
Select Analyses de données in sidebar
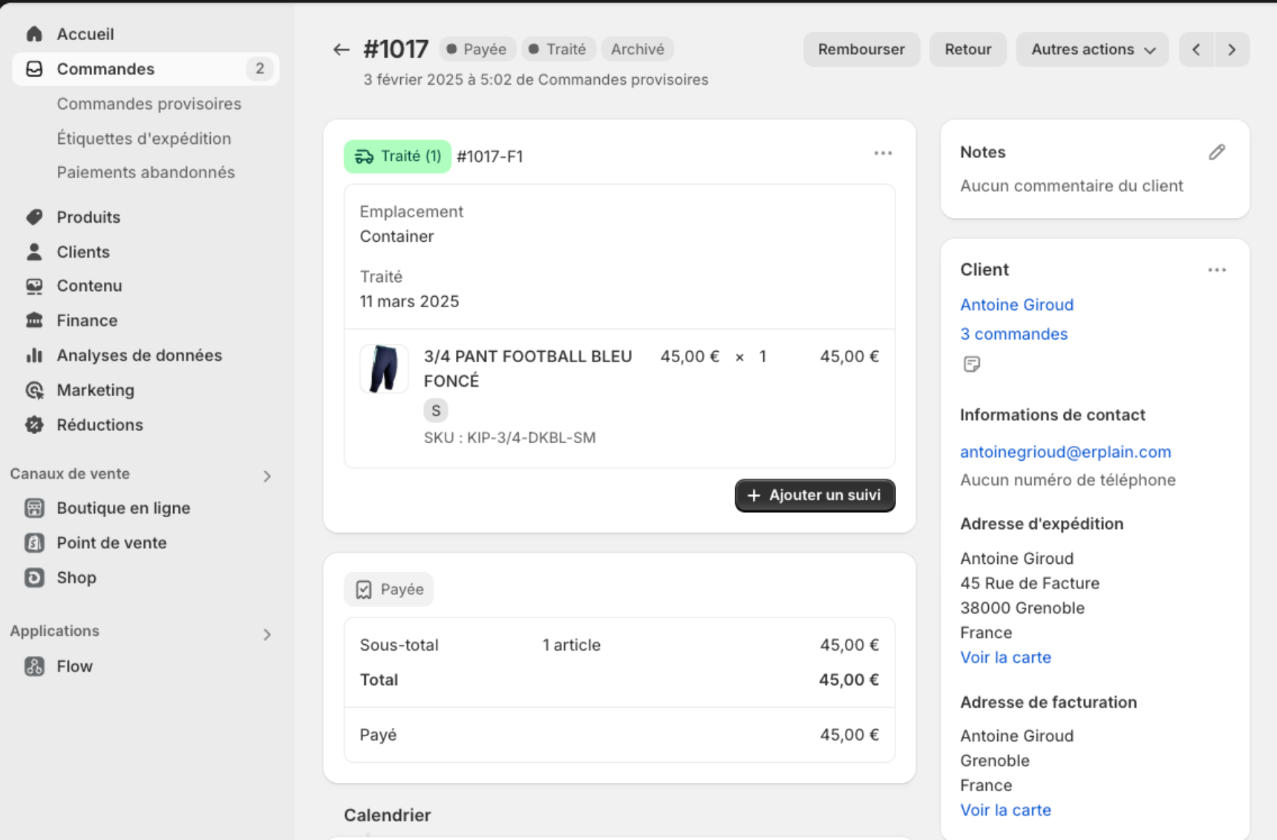point(139,355)
